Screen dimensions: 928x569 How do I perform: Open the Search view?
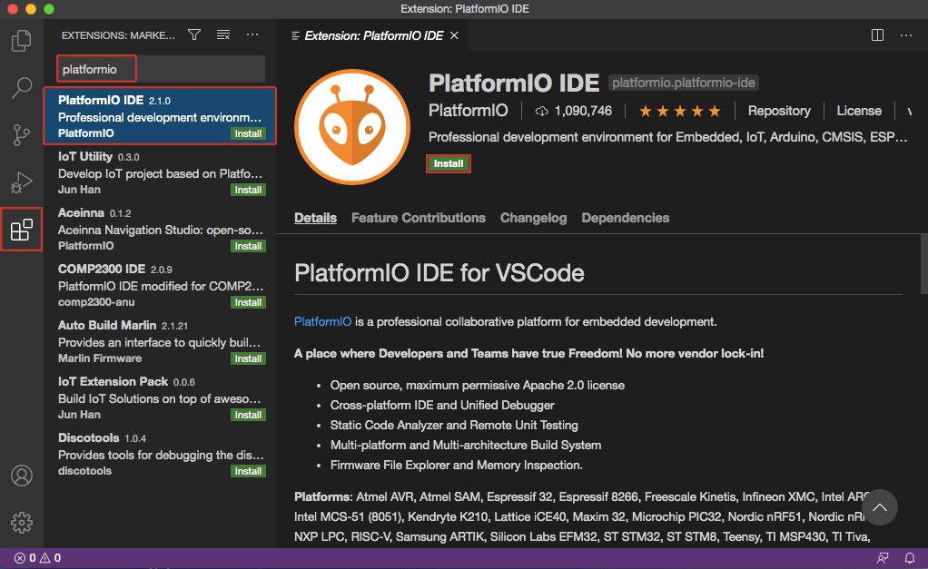coord(22,87)
